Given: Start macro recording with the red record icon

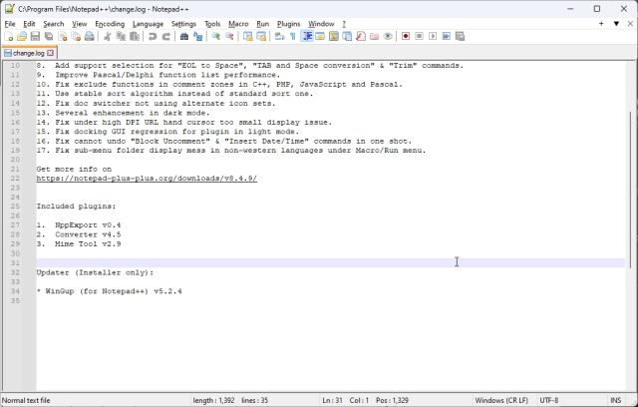Looking at the screenshot, I should click(x=406, y=37).
